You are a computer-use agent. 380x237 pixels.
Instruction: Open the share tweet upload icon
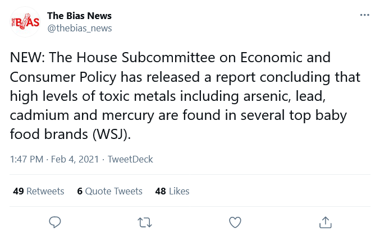tap(325, 222)
